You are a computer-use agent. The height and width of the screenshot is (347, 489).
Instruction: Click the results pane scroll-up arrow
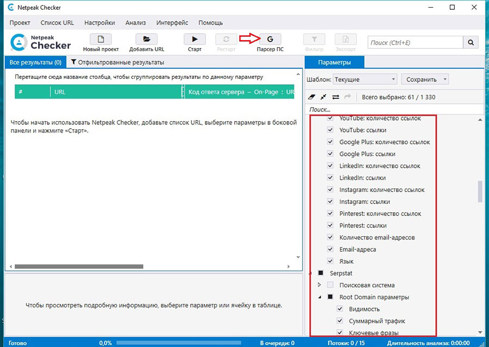[298, 74]
